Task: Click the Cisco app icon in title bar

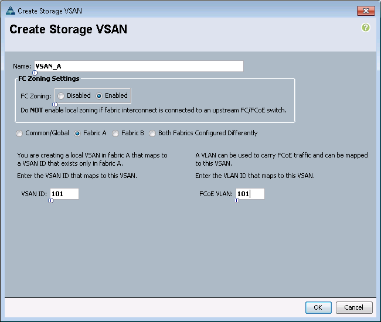Action: 10,11
